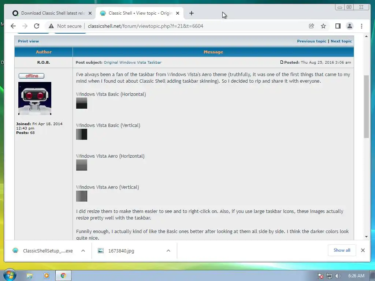
Task: Click the vertical scrollbar thumb
Action: [366, 106]
